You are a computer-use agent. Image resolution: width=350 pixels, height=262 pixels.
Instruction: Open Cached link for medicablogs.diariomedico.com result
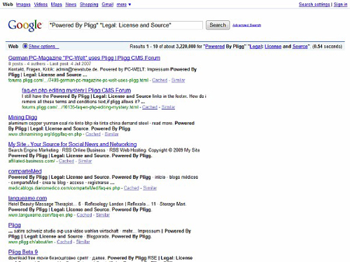click(132, 188)
